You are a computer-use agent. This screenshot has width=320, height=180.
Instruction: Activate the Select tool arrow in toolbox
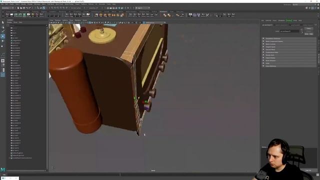pyautogui.click(x=2, y=22)
